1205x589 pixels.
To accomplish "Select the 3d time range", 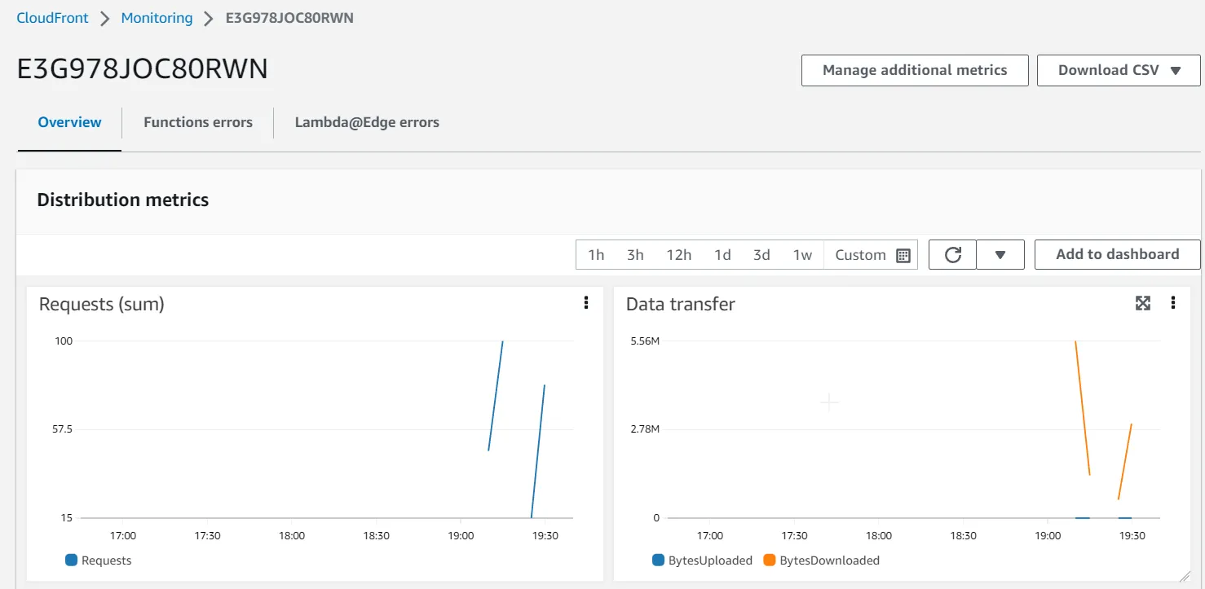I will pos(761,254).
